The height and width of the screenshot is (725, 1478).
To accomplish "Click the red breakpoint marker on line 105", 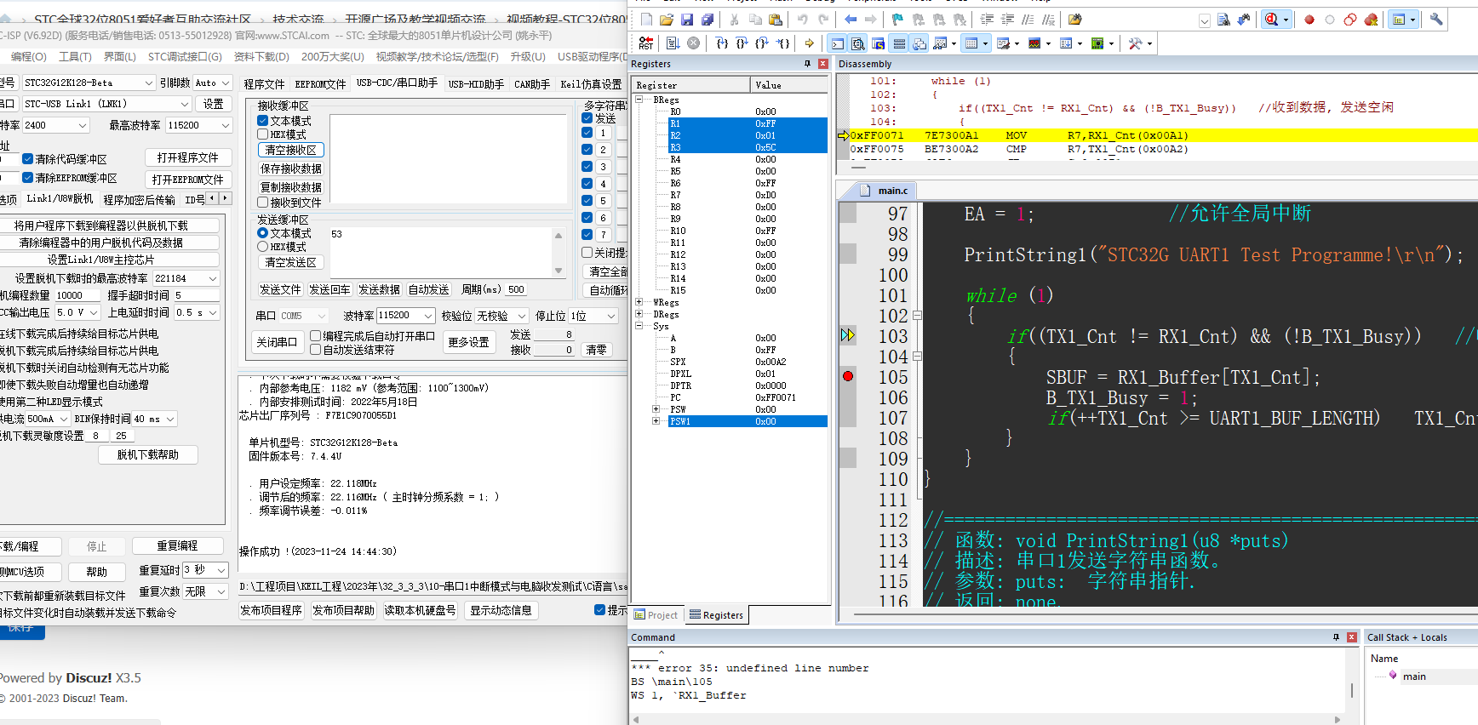I will click(848, 376).
